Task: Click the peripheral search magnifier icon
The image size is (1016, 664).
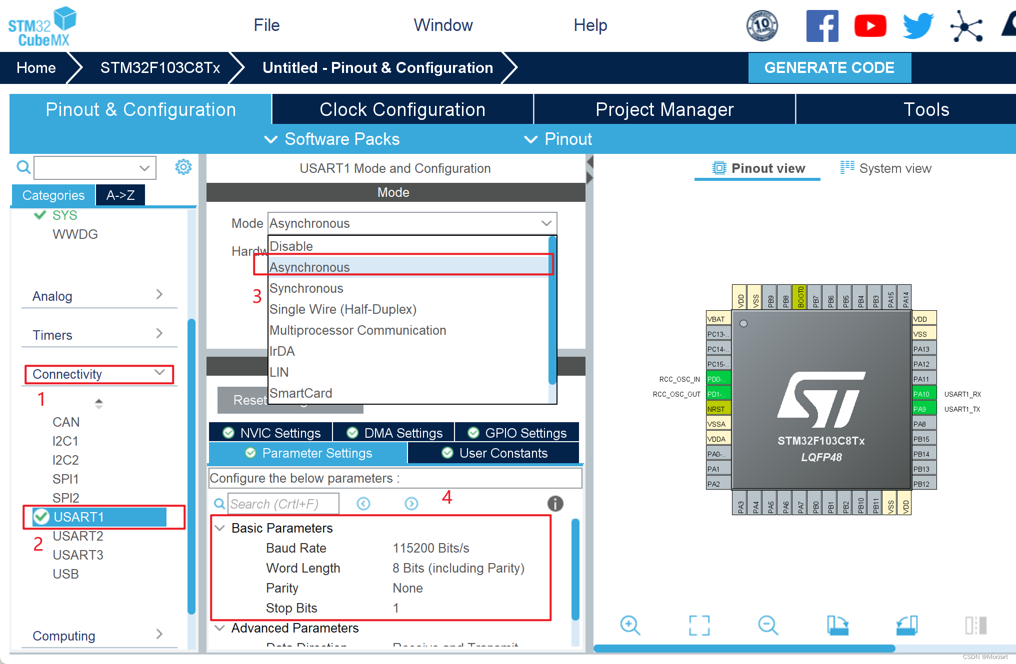Action: click(x=23, y=167)
